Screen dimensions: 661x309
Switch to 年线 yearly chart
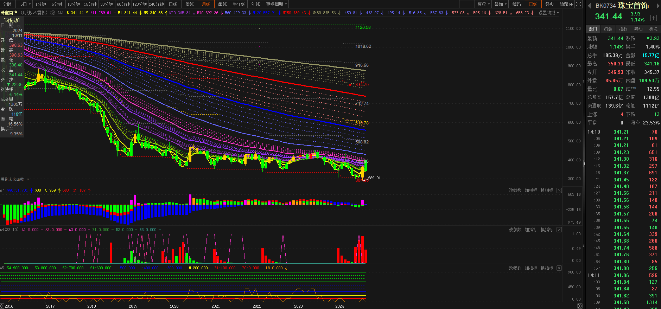pos(256,4)
